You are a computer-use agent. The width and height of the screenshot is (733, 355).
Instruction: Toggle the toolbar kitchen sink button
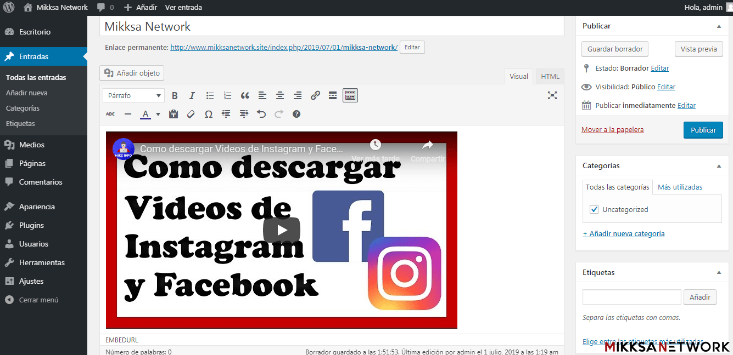[x=350, y=96]
